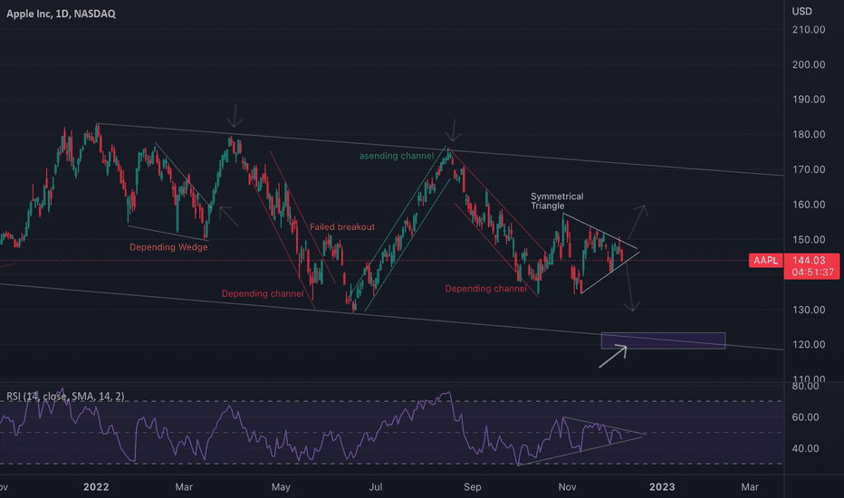Click the 120.00 price axis label
Viewport: 844px width, 498px height.
809,345
